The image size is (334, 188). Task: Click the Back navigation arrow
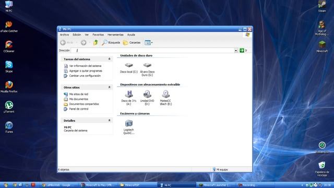pyautogui.click(x=63, y=42)
